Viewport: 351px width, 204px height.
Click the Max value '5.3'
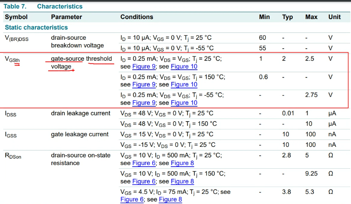[310, 192]
